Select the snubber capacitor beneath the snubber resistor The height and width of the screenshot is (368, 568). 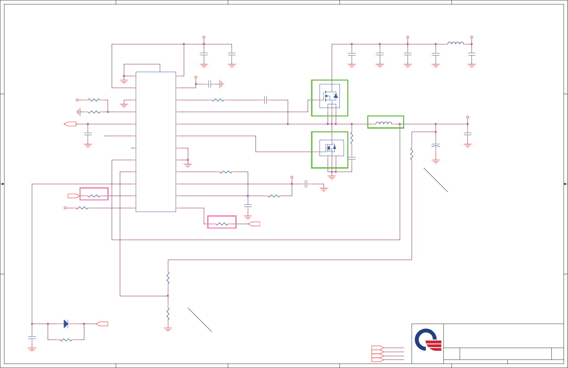tap(352, 158)
